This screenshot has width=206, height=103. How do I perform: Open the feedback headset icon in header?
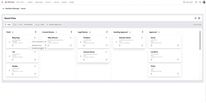click(196, 2)
